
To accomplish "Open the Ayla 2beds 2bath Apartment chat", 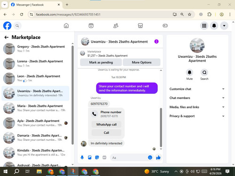I will point(35,123).
